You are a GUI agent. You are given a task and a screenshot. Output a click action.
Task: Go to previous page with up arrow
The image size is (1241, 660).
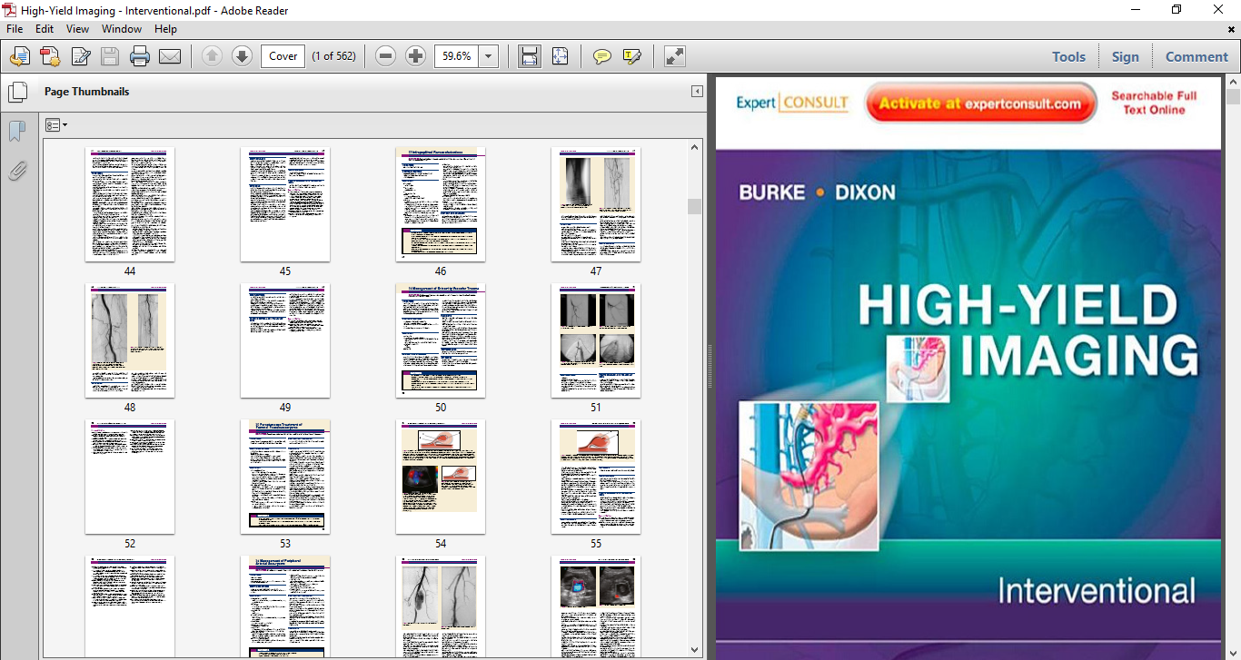click(212, 56)
